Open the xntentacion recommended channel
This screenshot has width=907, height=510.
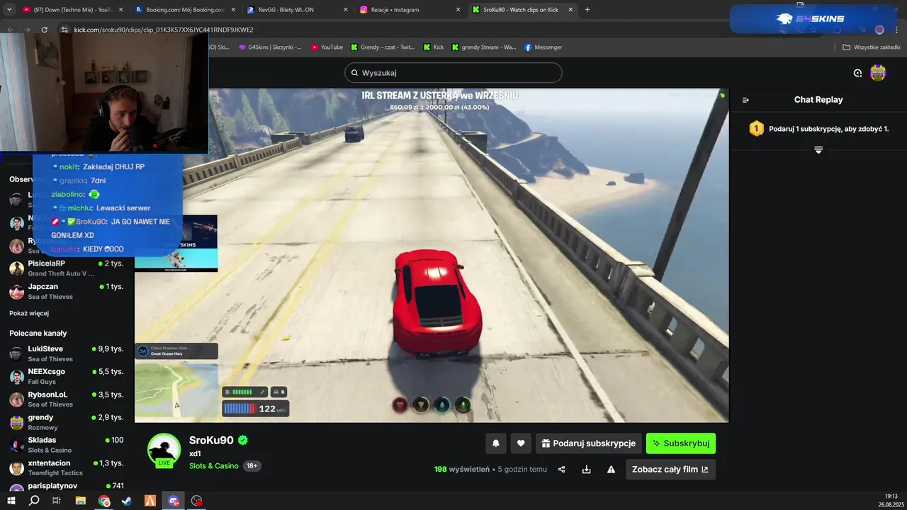67,467
